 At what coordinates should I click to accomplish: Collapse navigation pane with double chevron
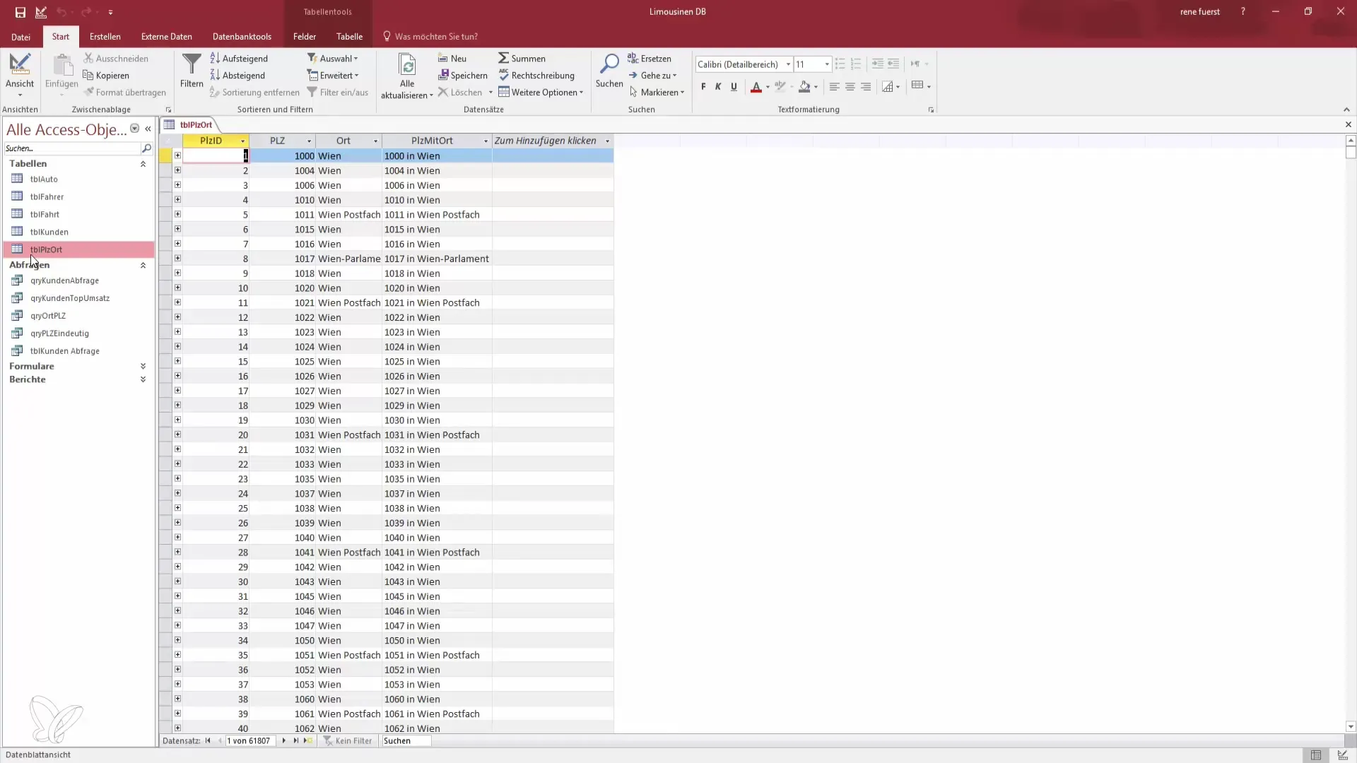click(148, 129)
